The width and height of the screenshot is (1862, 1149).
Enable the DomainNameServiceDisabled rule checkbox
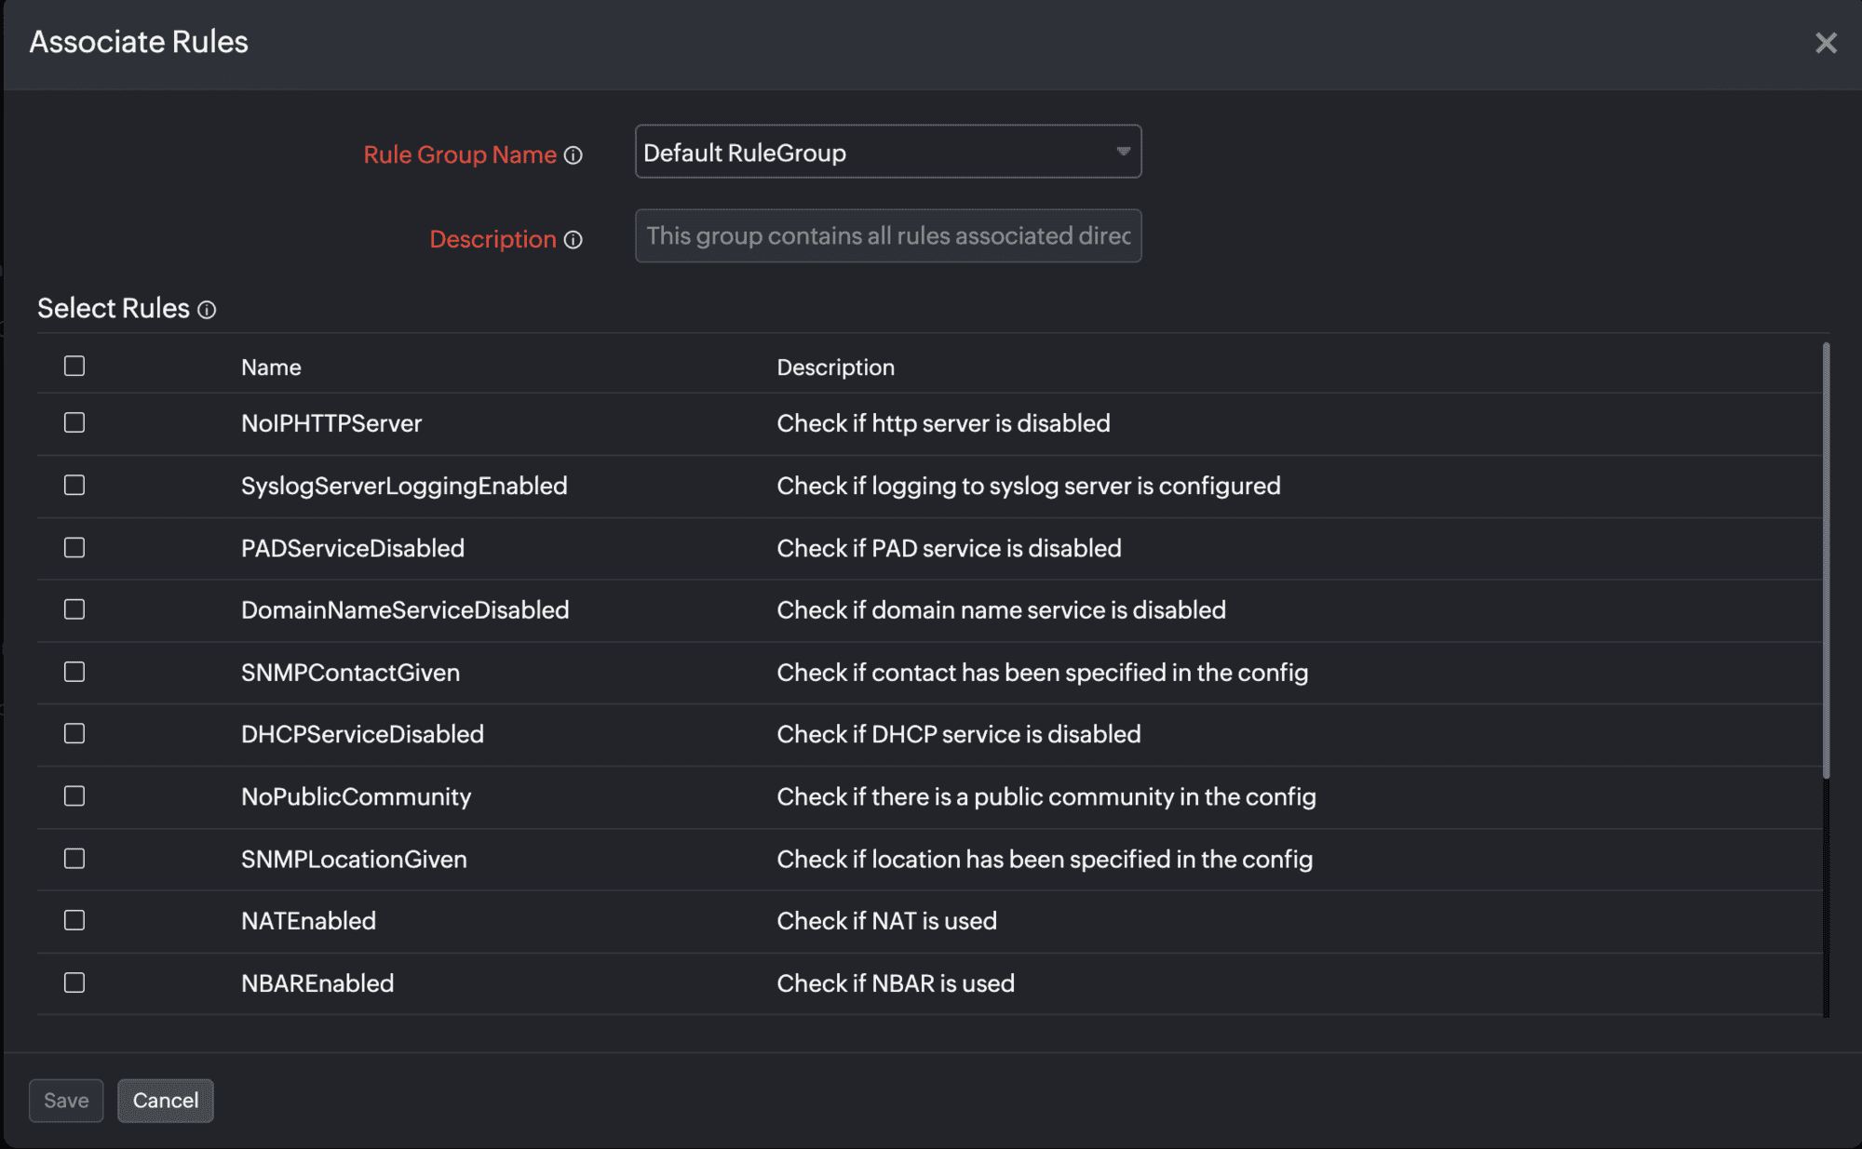[x=74, y=609]
